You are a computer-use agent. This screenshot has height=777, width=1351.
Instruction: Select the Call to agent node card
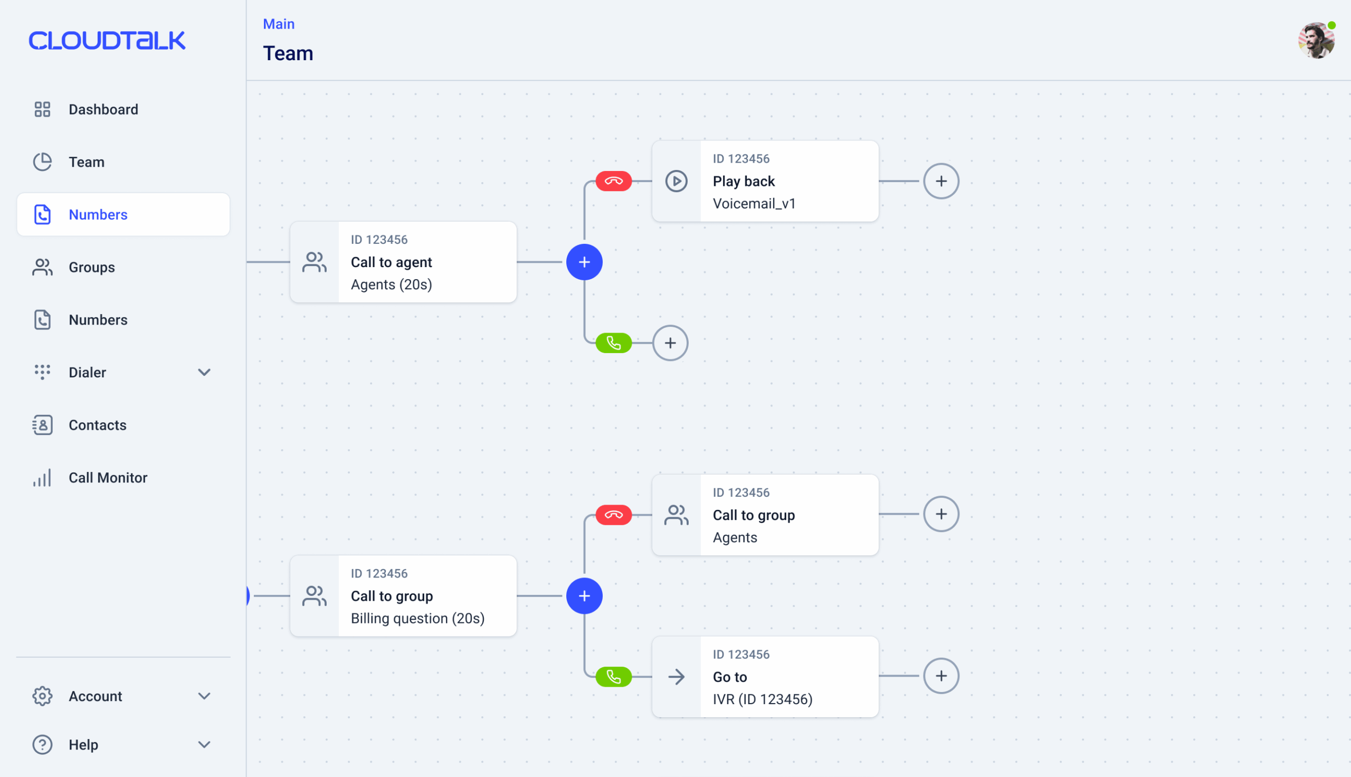(403, 262)
